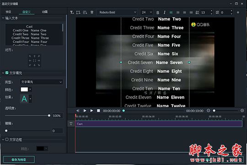Click the opacity 100% value field
This screenshot has width=247, height=165.
(57, 116)
